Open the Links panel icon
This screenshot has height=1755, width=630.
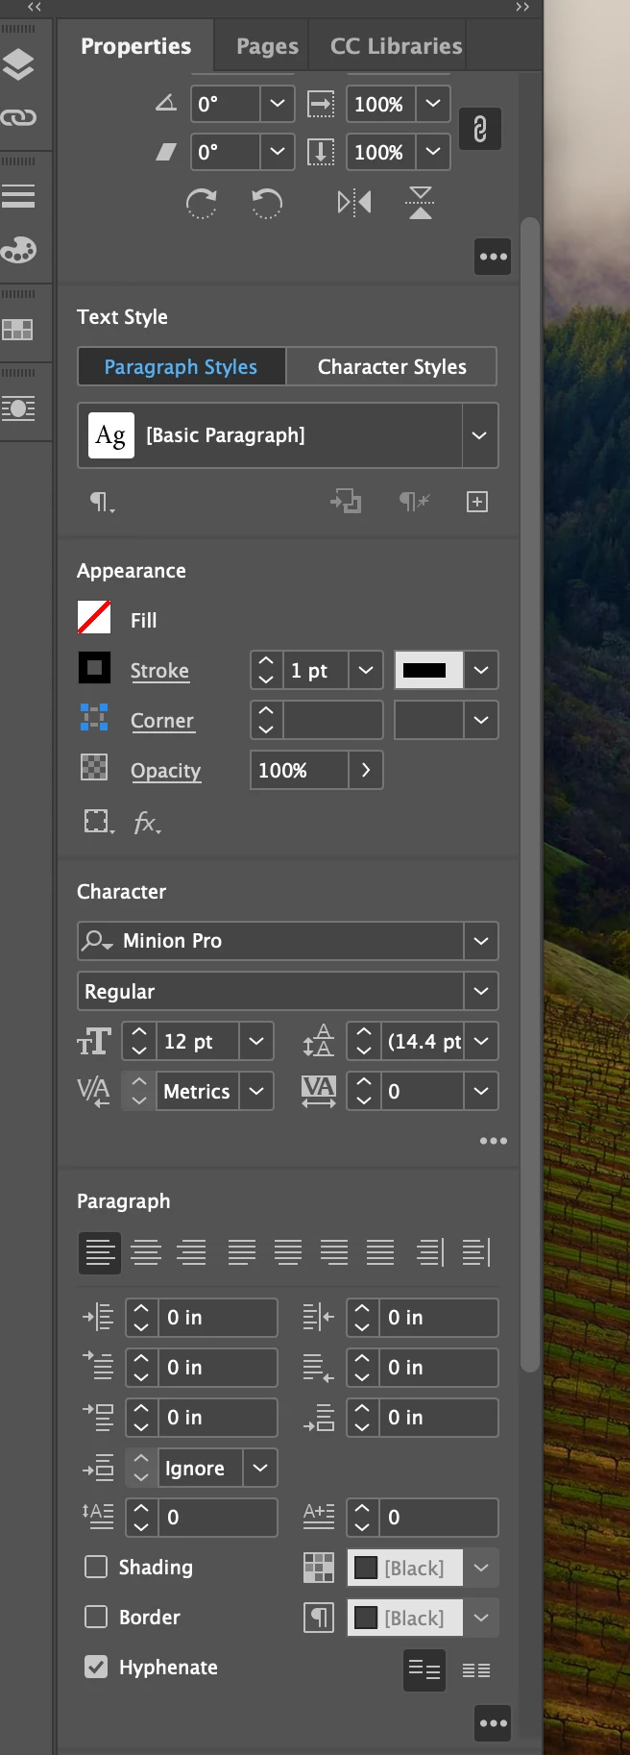[18, 117]
